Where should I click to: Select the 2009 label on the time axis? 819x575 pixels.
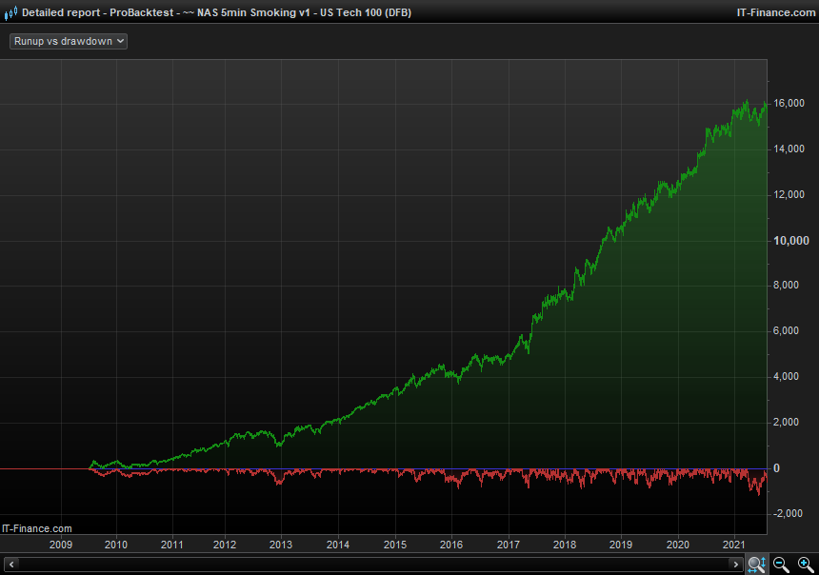point(60,545)
